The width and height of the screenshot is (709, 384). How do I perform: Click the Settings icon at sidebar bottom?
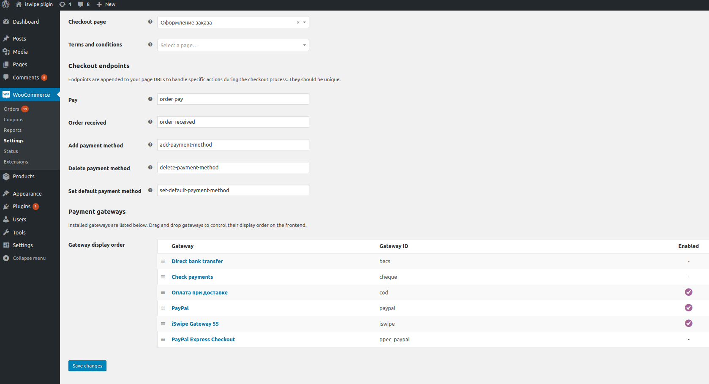pos(6,245)
